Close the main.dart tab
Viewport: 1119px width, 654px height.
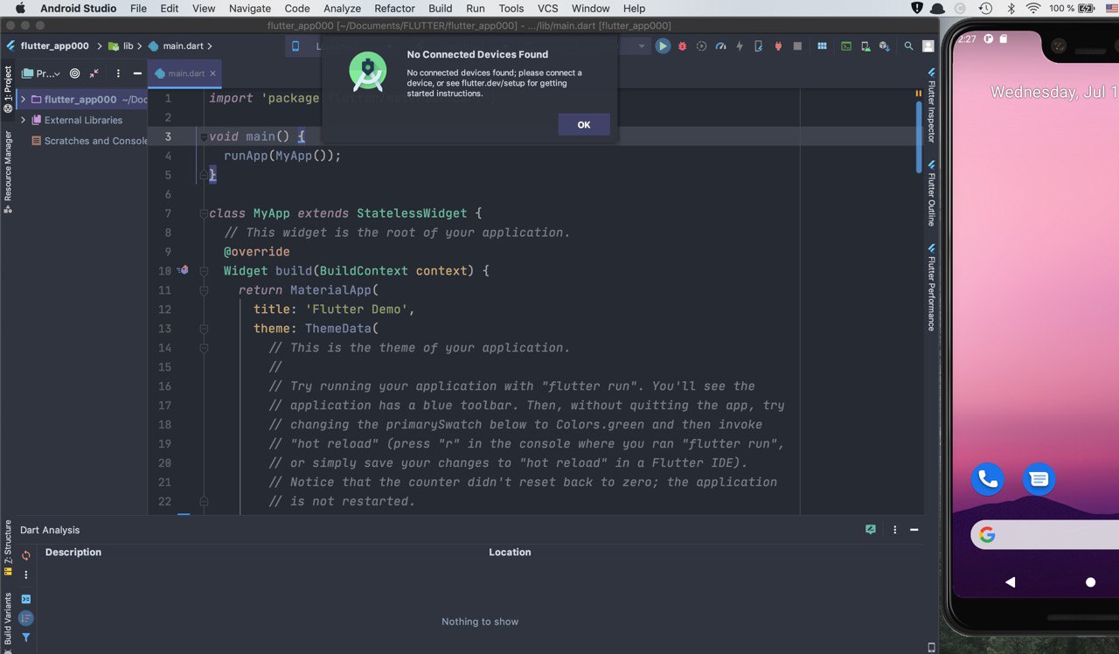pos(214,73)
